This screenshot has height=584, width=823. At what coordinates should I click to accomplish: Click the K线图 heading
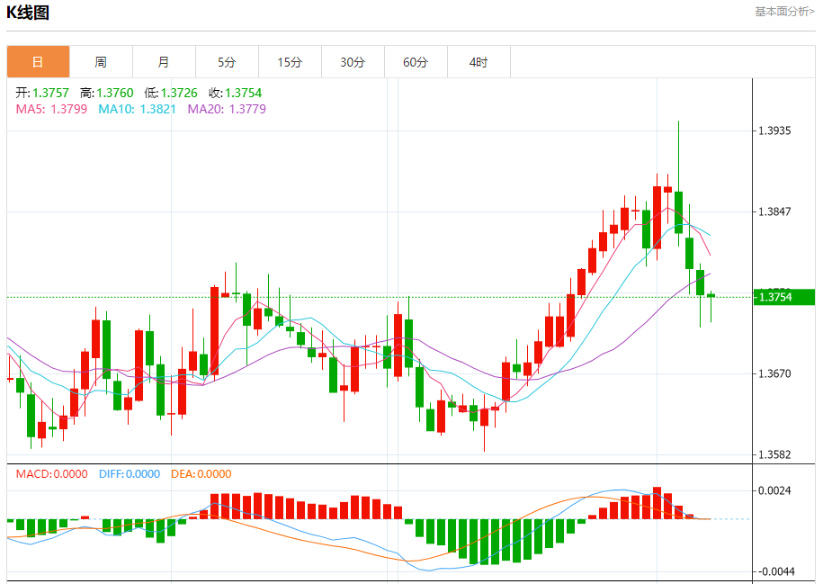click(x=28, y=12)
